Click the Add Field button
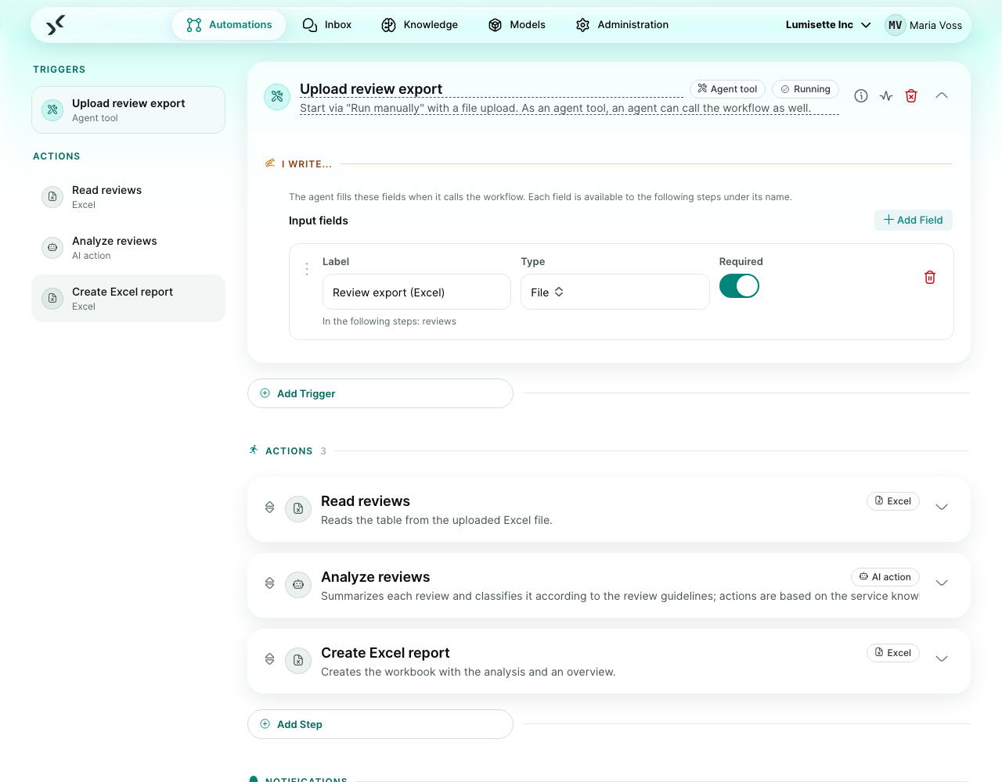Screen dimensions: 1002x782 click(914, 221)
